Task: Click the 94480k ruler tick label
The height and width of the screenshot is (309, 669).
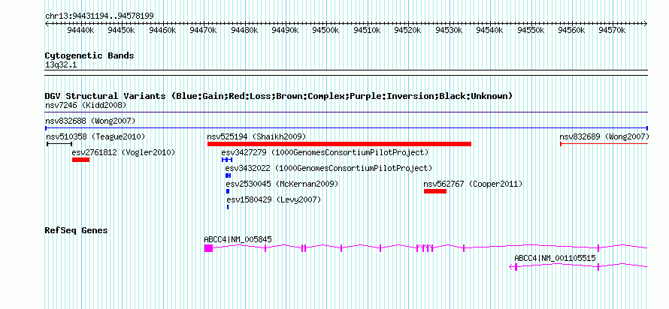Action: (244, 30)
